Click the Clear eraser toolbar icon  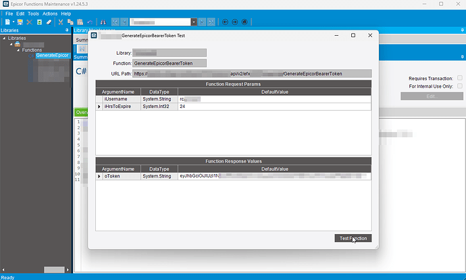(49, 22)
